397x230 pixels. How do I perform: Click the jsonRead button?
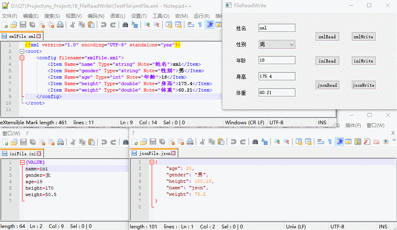327,85
